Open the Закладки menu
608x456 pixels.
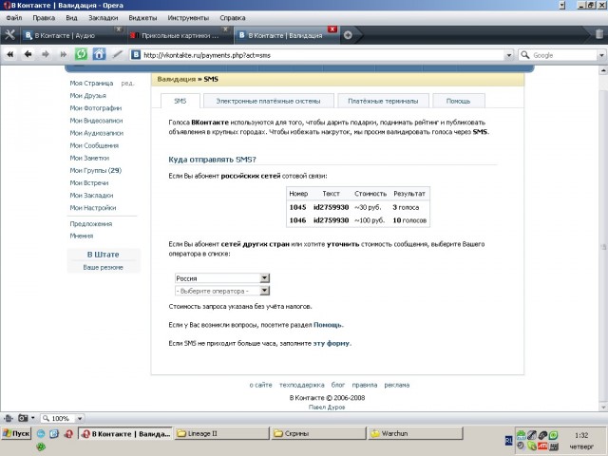[x=104, y=18]
